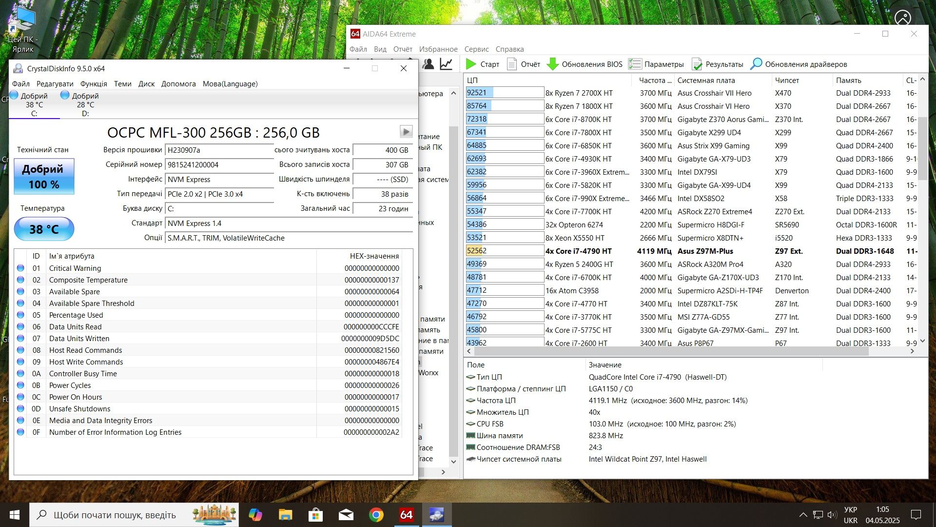Click the green Start play icon in AIDA64
This screenshot has height=527, width=936.
[471, 64]
